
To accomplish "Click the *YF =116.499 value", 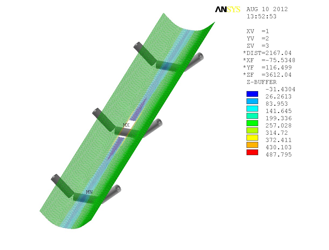I will (267, 67).
